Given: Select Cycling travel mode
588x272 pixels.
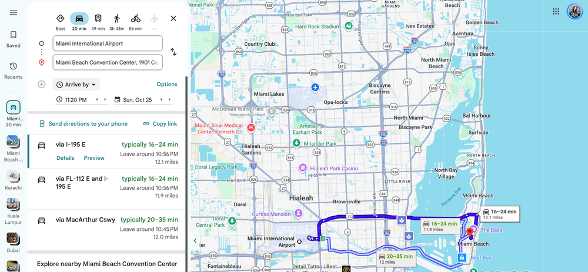Looking at the screenshot, I should 136,22.
